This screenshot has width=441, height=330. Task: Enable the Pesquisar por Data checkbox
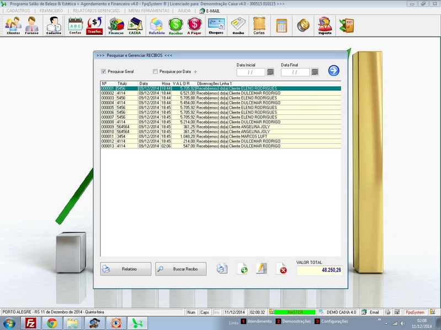coord(155,71)
